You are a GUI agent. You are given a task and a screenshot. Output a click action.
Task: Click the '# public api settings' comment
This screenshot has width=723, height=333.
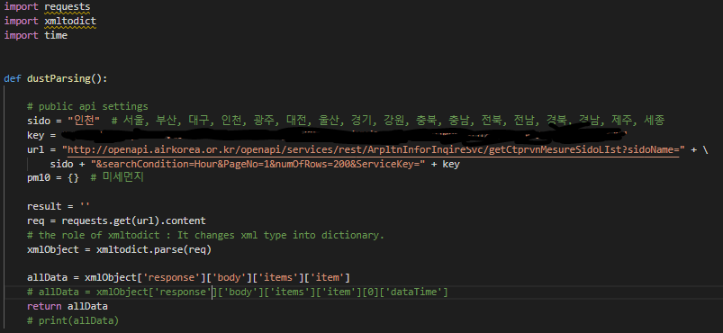tap(87, 106)
